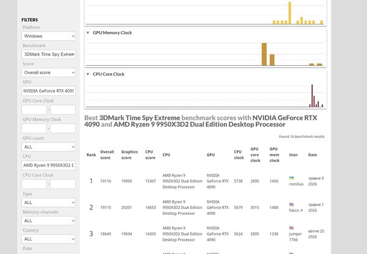Viewport: 367px width, 254px height.
Task: Click the minimum GPU Core Clock field
Action: [34, 109]
